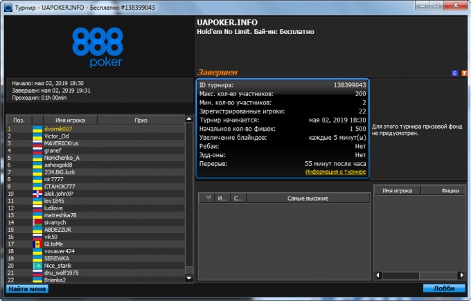The image size is (471, 301).
Task: Click the Ukrainian flag next to dvornik007
Action: tap(37, 129)
